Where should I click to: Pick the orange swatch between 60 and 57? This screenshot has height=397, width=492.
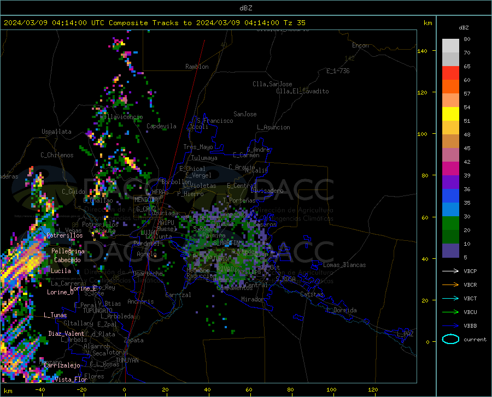[450, 87]
